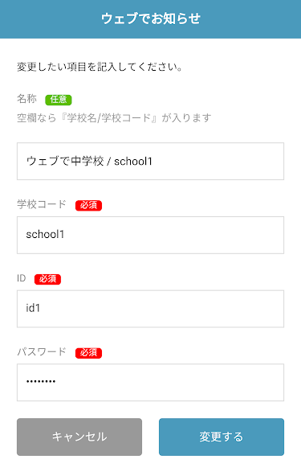Click the text ウェブで中学校 / school1
The width and height of the screenshot is (301, 476).
pos(89,161)
